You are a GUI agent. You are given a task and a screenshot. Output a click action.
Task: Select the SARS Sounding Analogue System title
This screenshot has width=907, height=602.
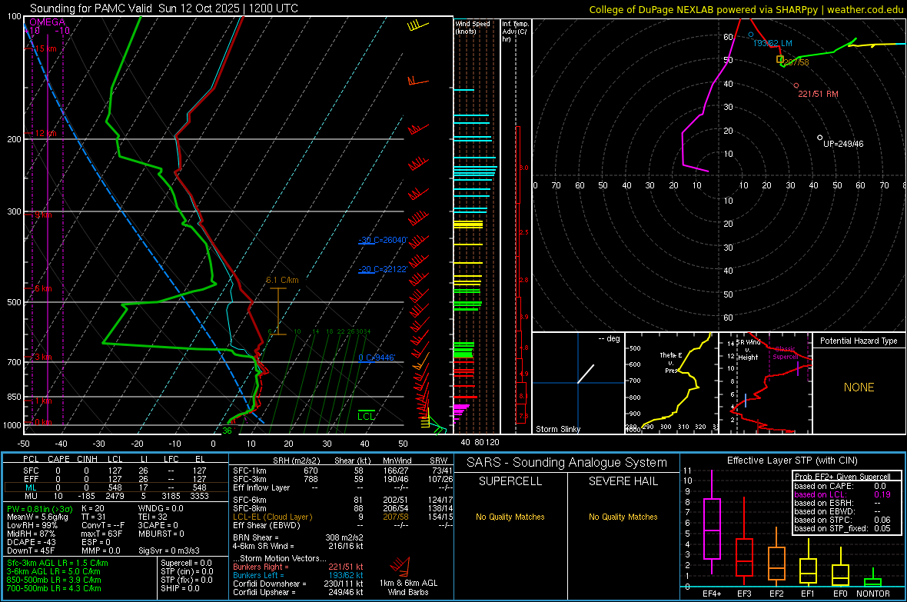coord(567,463)
